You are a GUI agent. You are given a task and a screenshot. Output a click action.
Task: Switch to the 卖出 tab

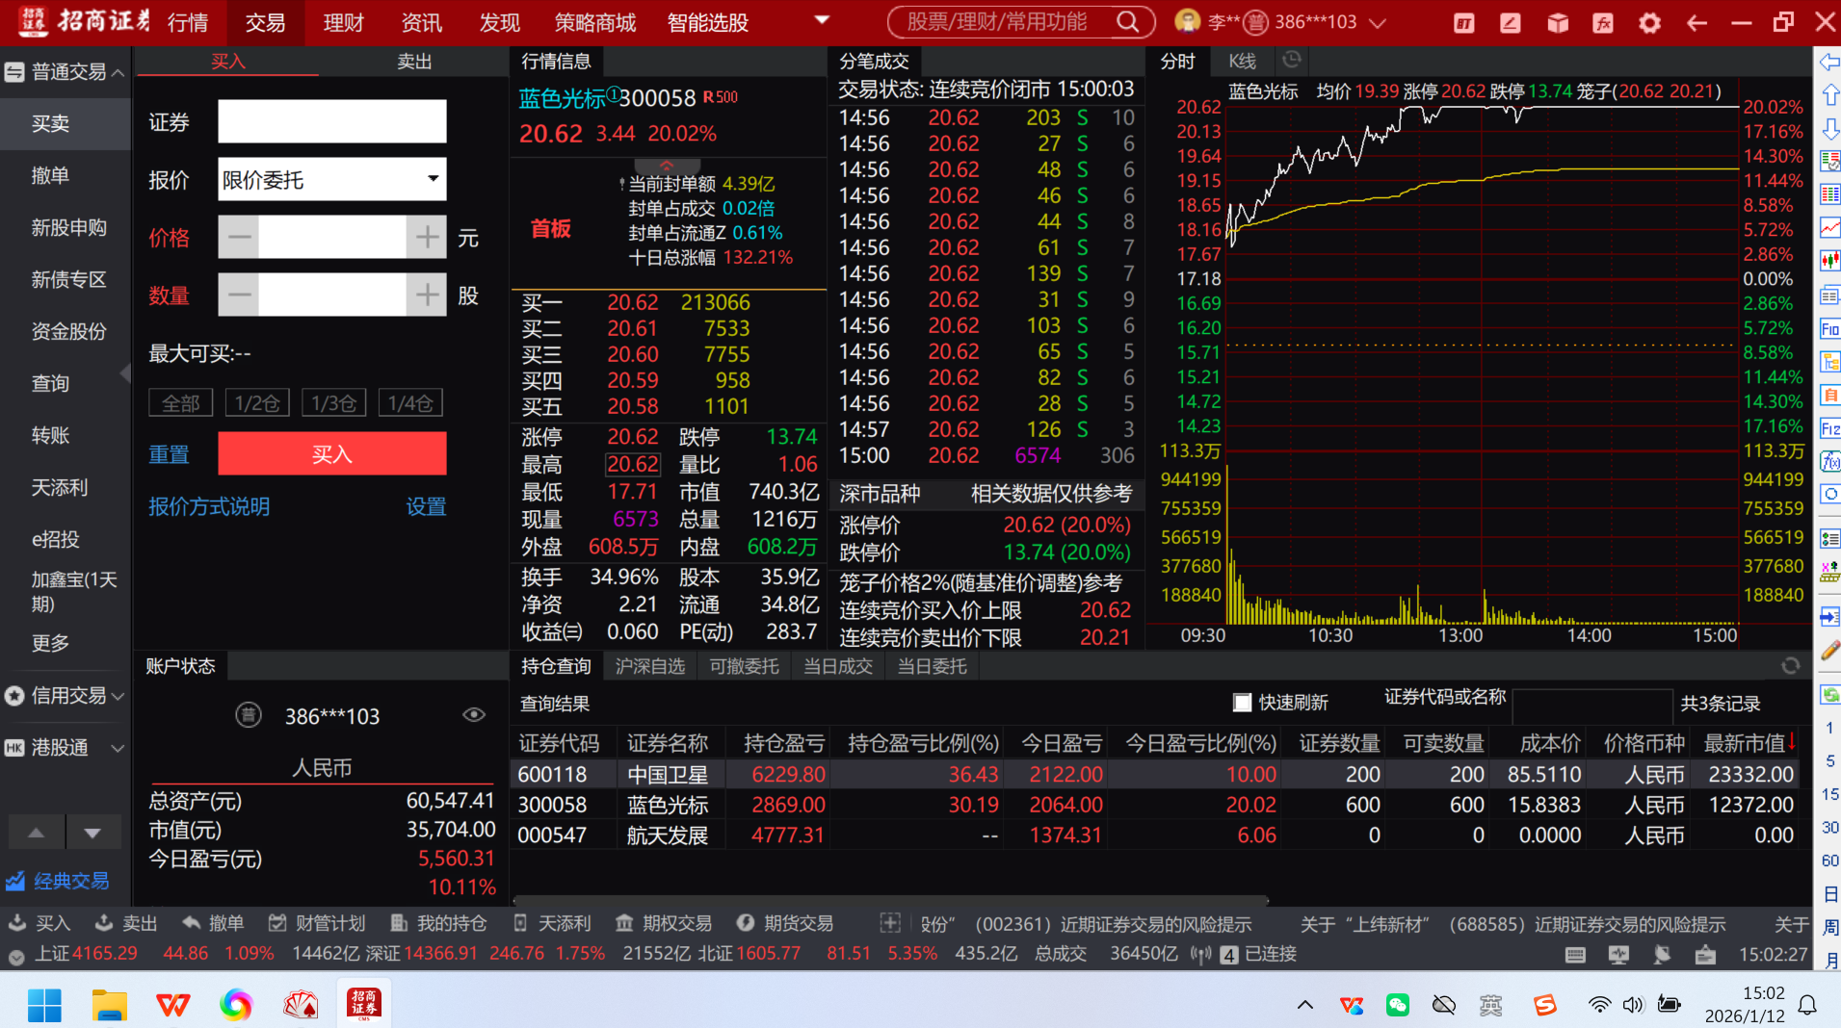414,62
